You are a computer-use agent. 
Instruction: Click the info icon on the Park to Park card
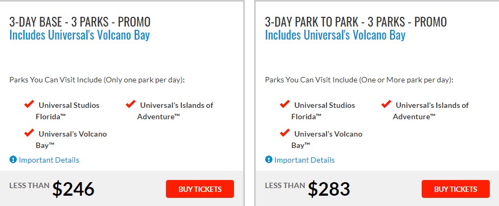[269, 160]
